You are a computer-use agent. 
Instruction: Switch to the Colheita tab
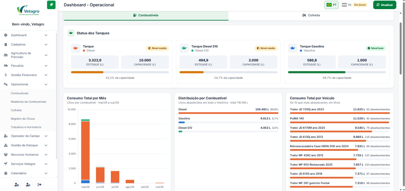(x=311, y=15)
